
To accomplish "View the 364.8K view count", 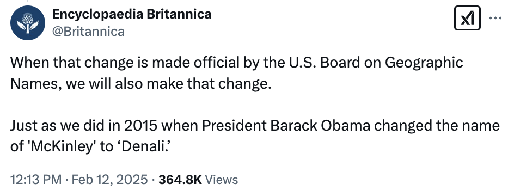I will point(180,180).
